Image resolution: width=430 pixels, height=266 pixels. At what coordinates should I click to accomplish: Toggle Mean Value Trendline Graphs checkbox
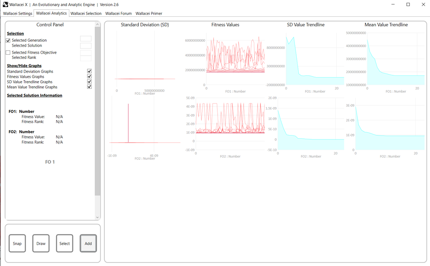(90, 87)
